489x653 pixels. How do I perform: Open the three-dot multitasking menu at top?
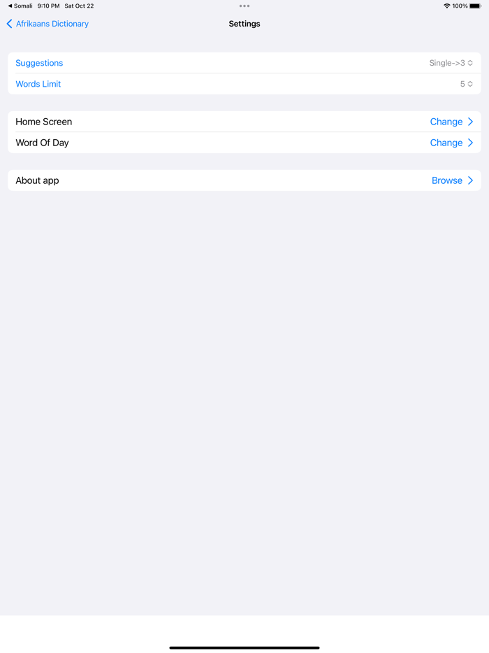(245, 6)
